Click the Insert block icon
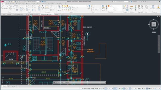The image size is (161, 90). (x=89, y=7)
